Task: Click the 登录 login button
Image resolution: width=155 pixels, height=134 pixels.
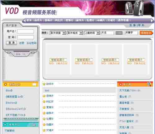Action: click(11, 43)
